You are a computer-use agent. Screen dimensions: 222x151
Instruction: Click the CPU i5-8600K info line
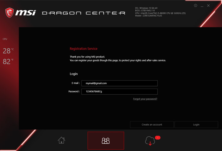point(160,13)
